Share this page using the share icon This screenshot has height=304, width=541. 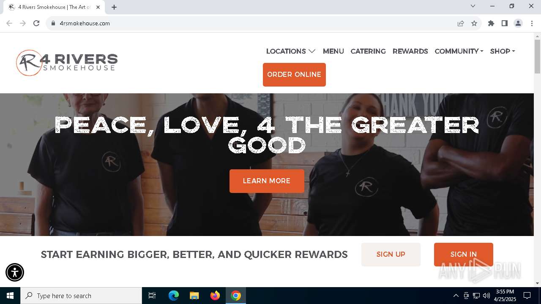[461, 23]
